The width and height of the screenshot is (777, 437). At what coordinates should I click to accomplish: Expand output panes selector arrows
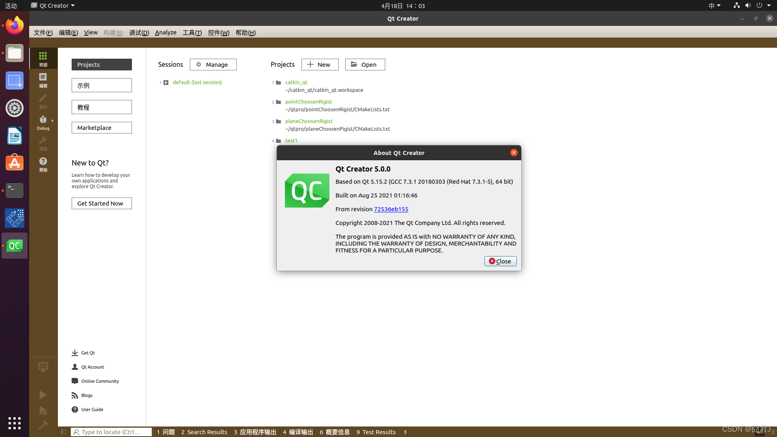(405, 432)
